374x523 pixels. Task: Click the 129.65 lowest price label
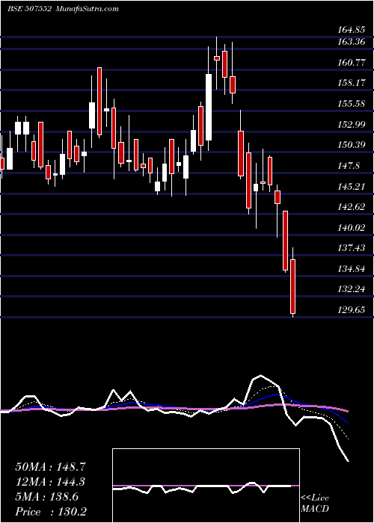point(352,310)
